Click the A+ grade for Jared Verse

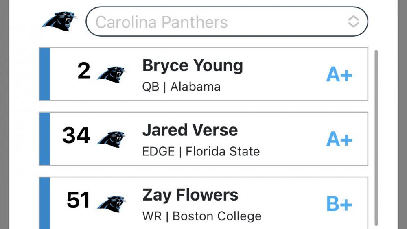point(339,140)
